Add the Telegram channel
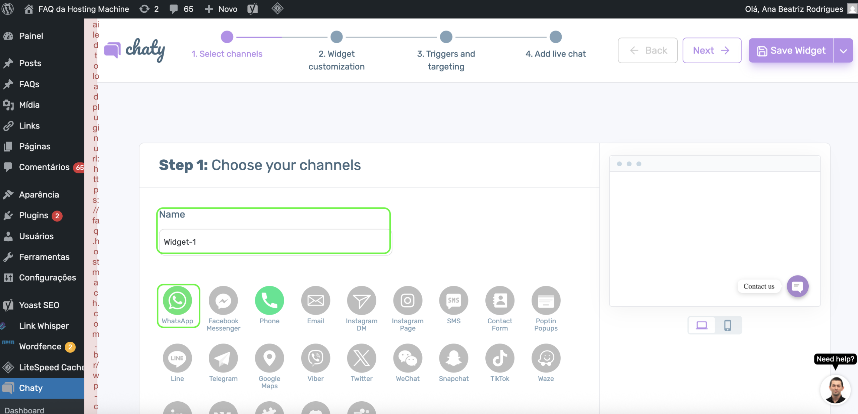This screenshot has width=858, height=414. coord(223,358)
